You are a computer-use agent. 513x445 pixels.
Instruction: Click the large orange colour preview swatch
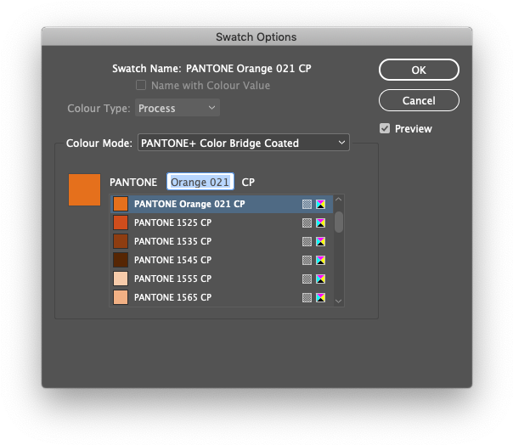[84, 189]
